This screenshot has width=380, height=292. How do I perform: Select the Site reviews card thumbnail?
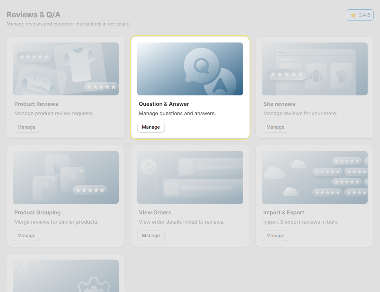(314, 69)
